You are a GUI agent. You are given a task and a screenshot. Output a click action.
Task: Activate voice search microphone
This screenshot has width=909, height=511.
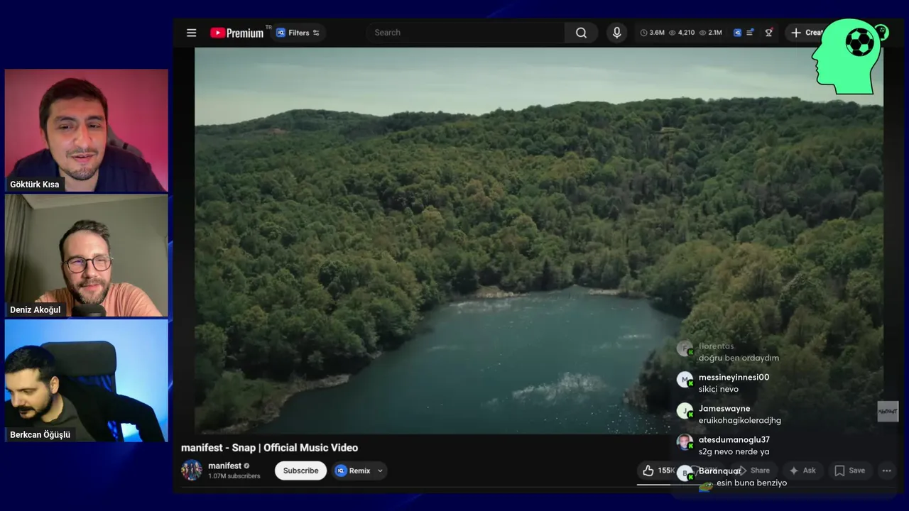coord(616,33)
